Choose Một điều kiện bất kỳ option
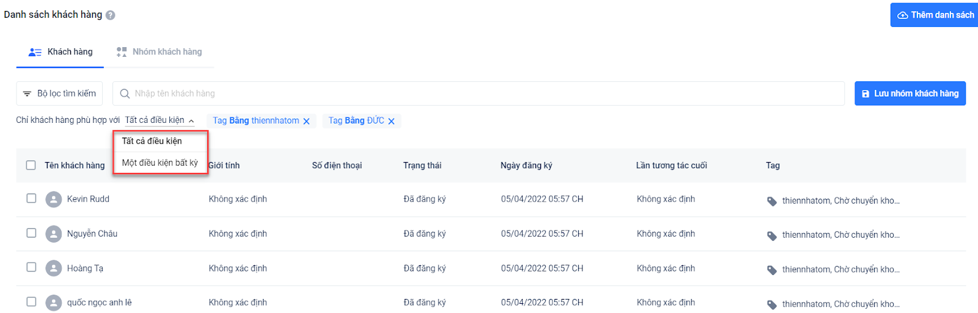This screenshot has width=978, height=313. 160,163
